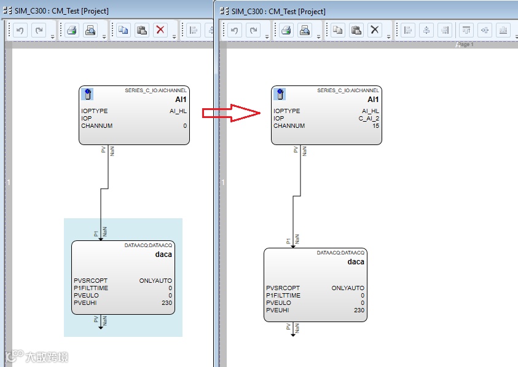Screen dimensions: 518x367
Task: Click Print icon in left CM_Test window
Action: 72,30
